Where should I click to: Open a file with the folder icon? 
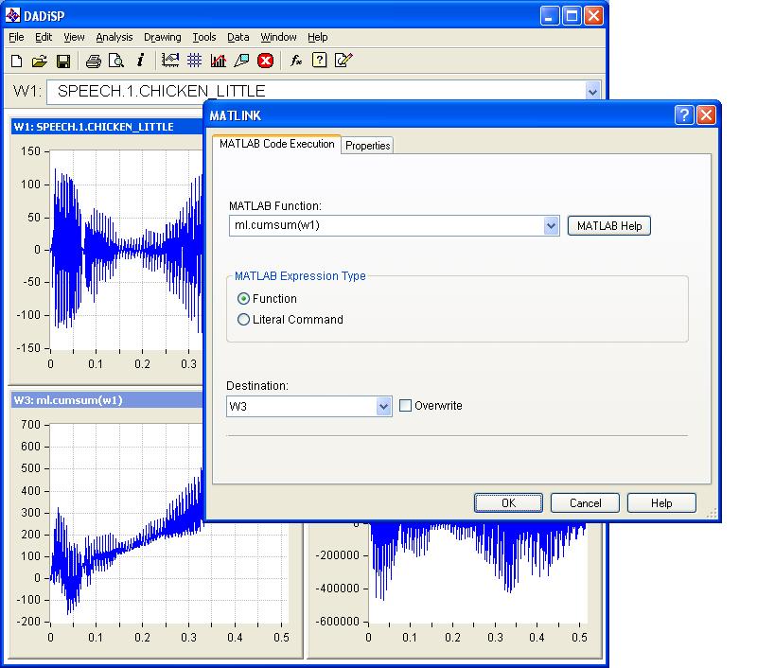[x=40, y=61]
